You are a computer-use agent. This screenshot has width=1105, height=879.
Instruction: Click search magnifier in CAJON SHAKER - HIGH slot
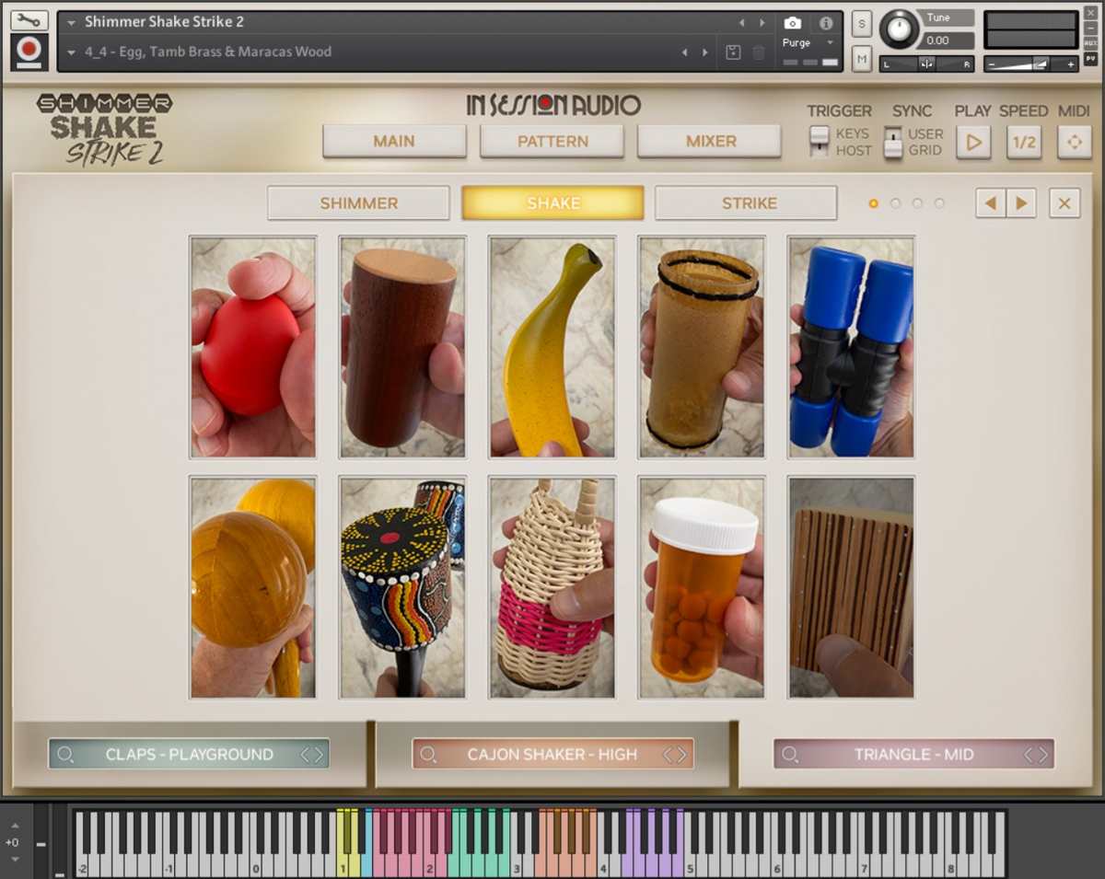[x=428, y=755]
